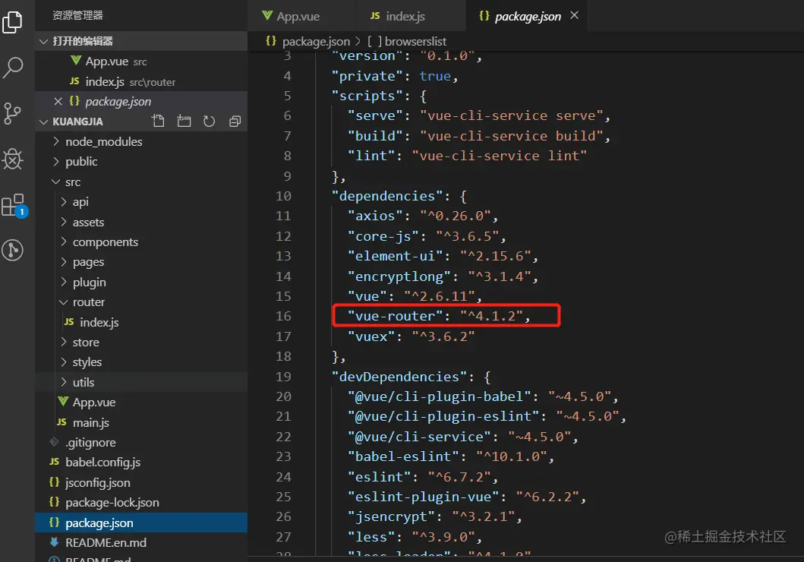Click the JS icon beside index.js in open editors
Image resolution: width=804 pixels, height=562 pixels.
coord(74,81)
